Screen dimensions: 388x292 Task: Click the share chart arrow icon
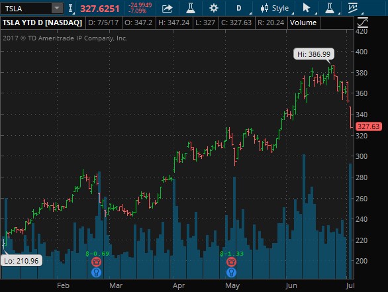point(168,9)
